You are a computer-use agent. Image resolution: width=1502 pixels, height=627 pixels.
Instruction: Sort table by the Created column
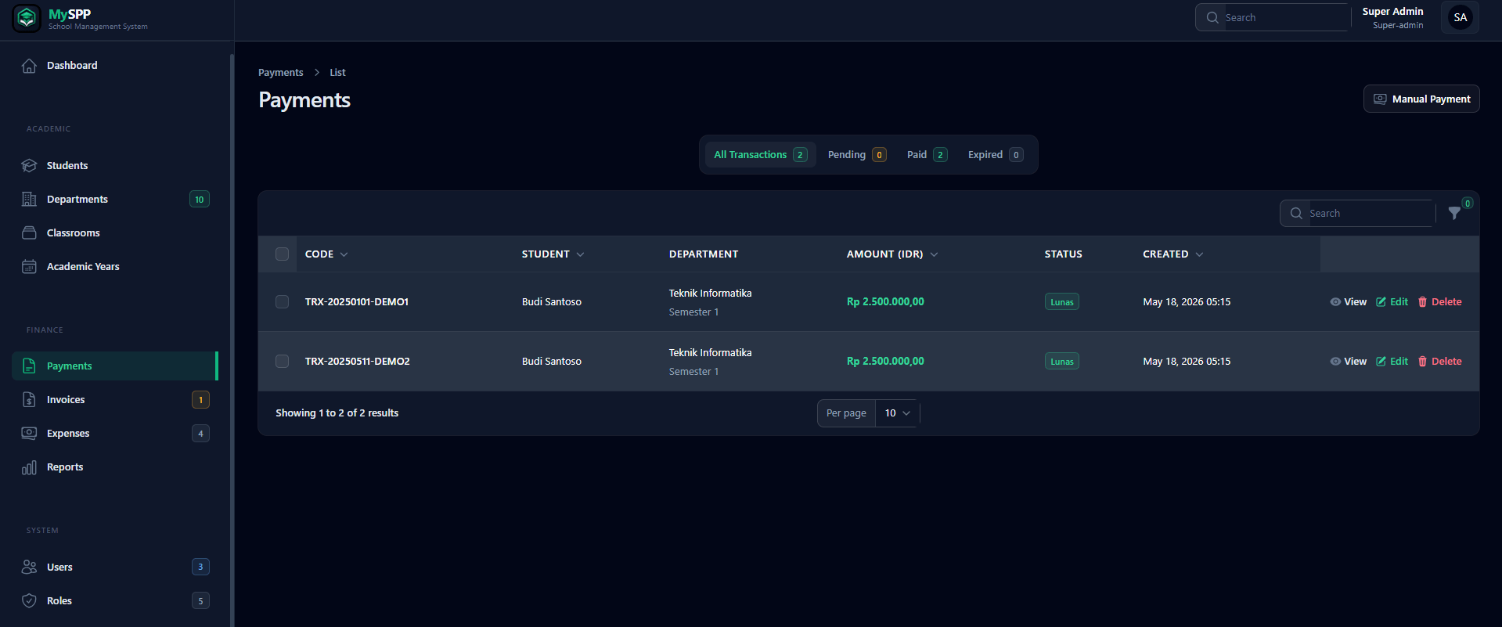click(1173, 254)
